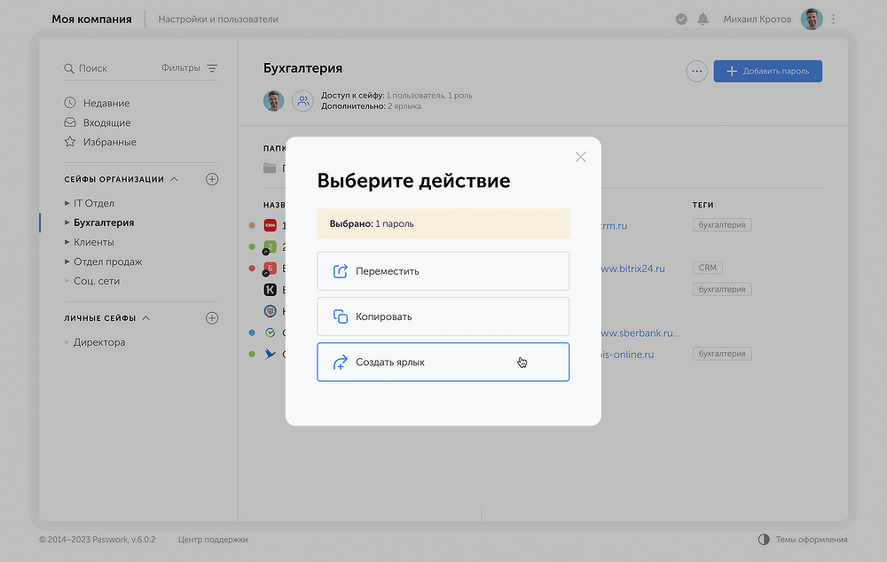887x562 pixels.
Task: Choose the Копировать option
Action: [x=443, y=316]
